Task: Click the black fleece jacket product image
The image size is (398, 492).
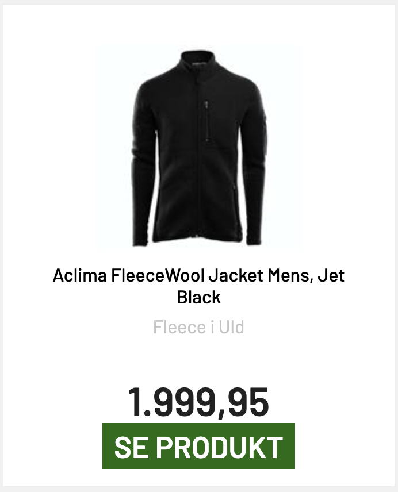Action: click(x=199, y=149)
